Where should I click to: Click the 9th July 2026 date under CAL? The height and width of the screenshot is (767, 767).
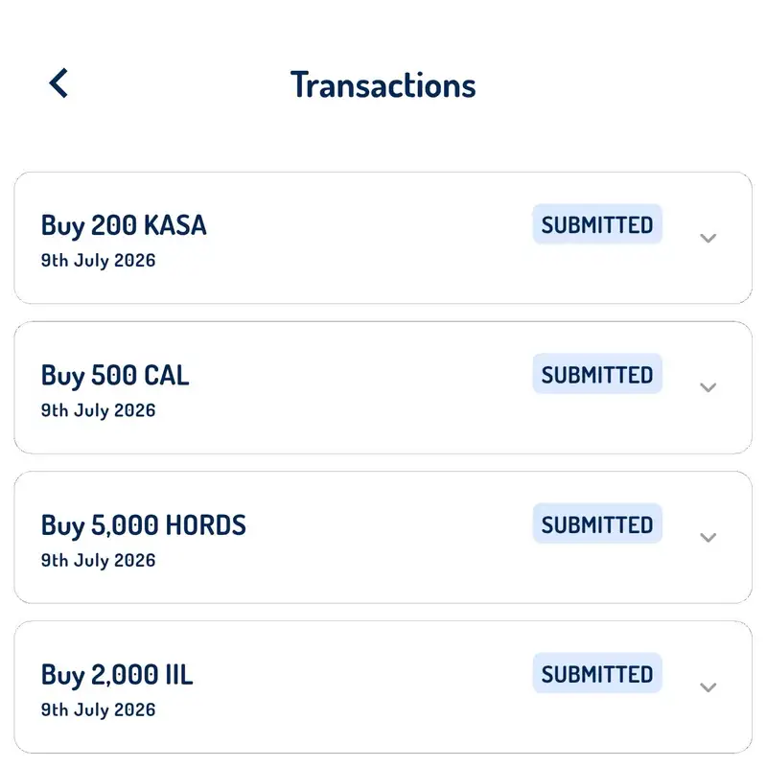click(99, 410)
